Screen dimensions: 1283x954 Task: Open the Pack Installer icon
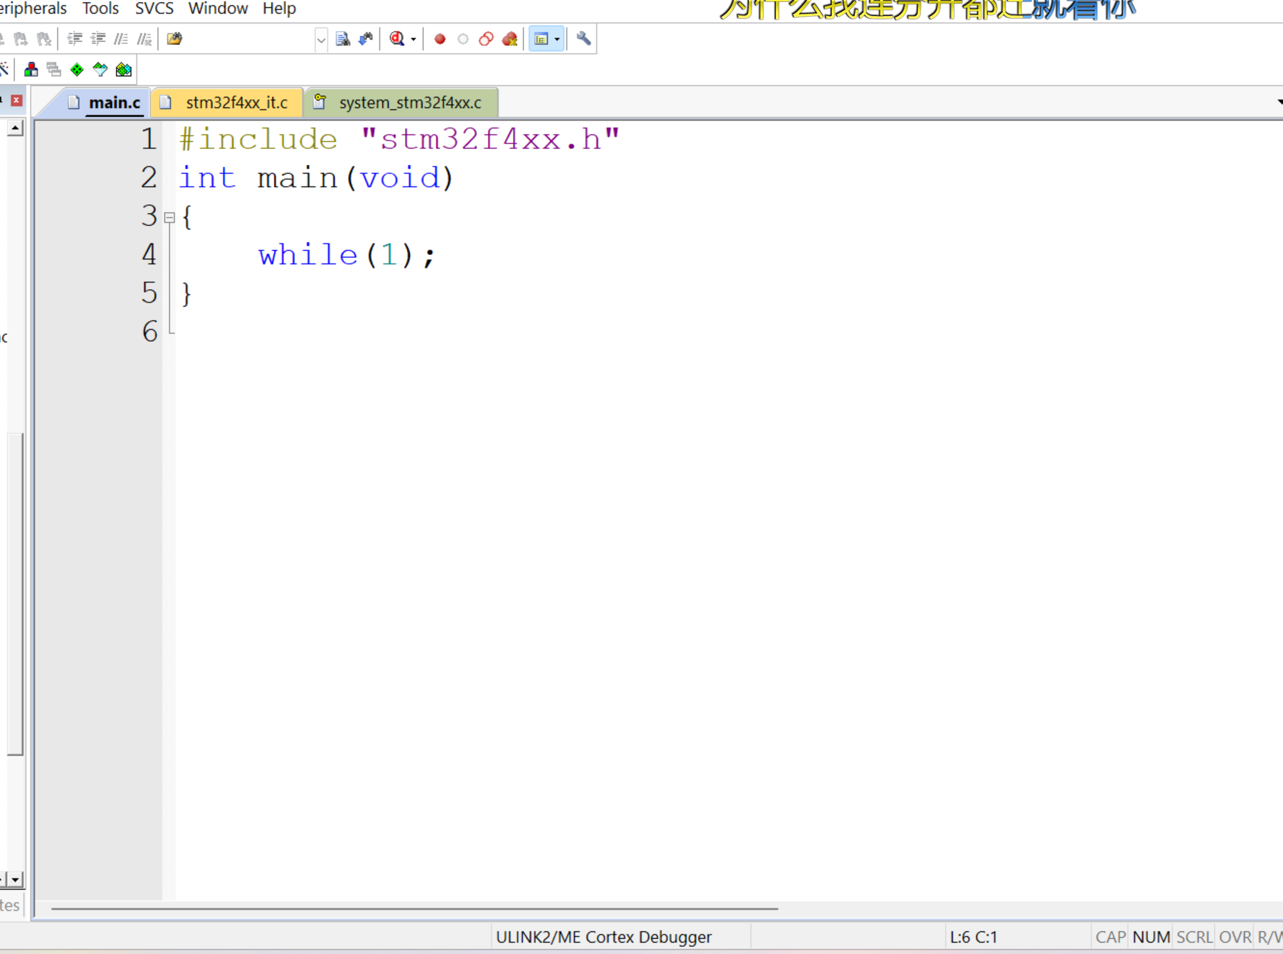coord(123,69)
